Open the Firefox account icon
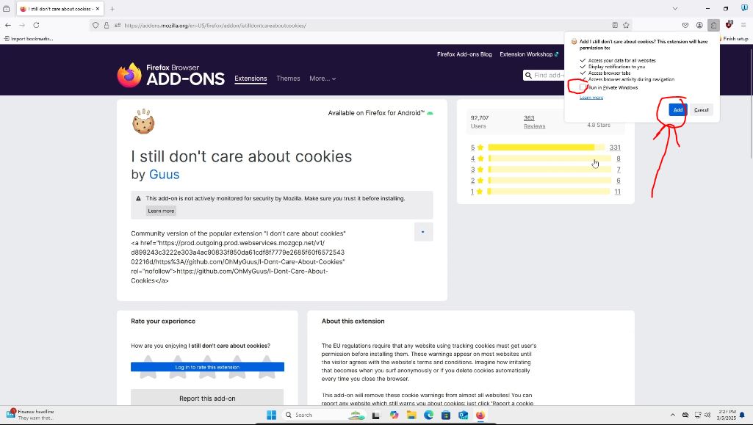753x425 pixels. (699, 26)
